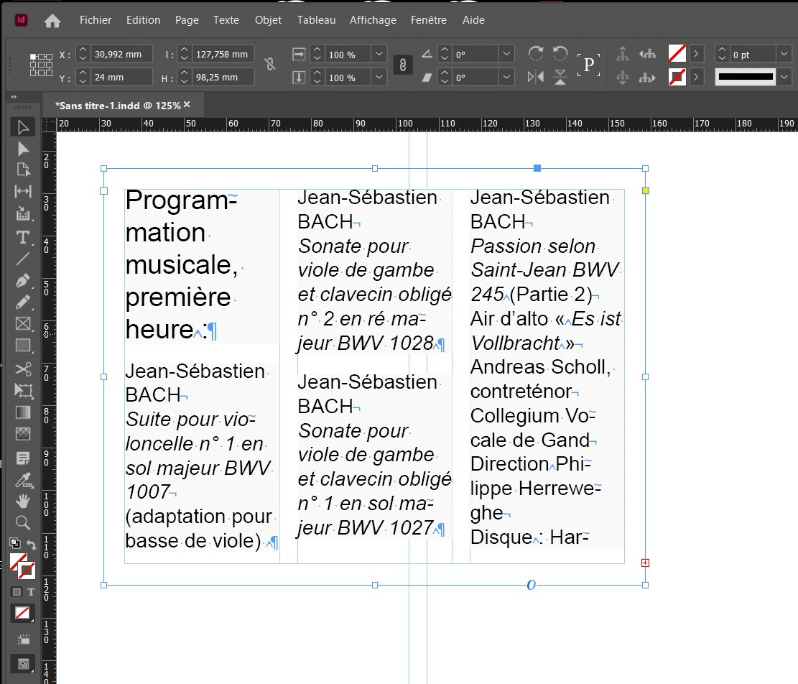Select the Pencil tool
This screenshot has width=798, height=684.
point(23,302)
